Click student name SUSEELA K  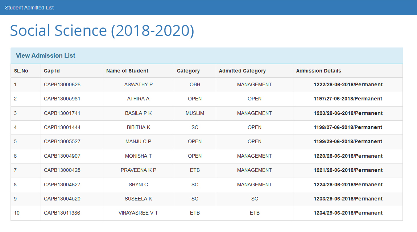click(x=138, y=199)
